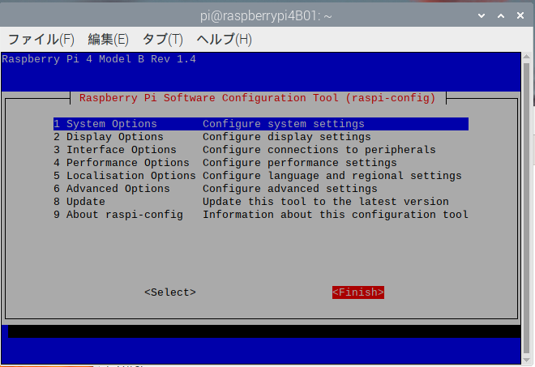
Task: Select 8 Update entry
Action: click(79, 202)
